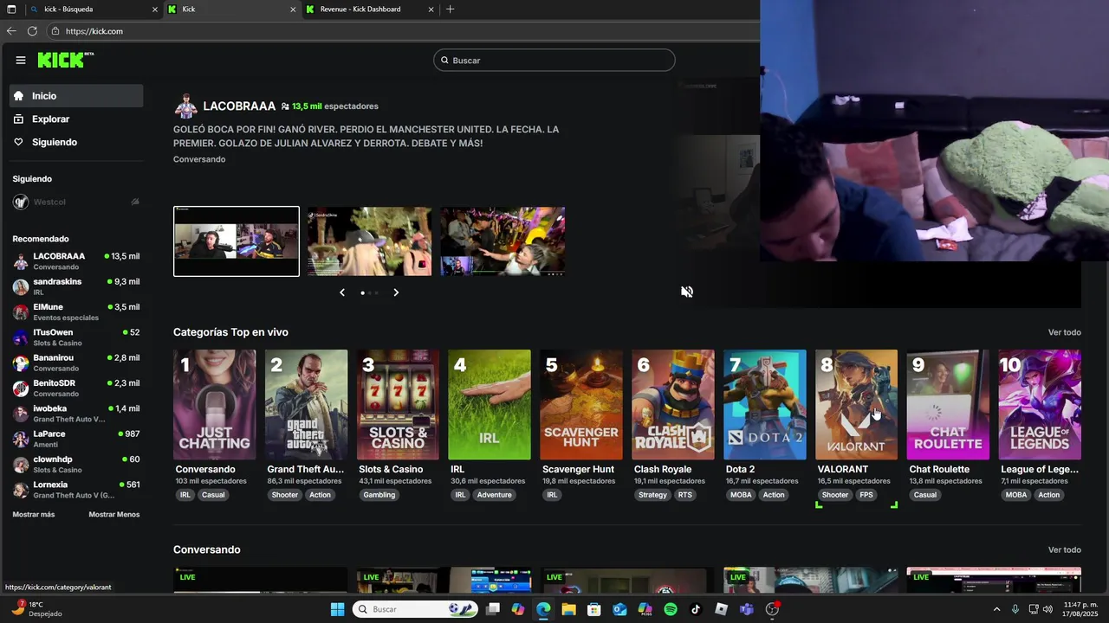The height and width of the screenshot is (623, 1109).
Task: Open Spotify from taskbar
Action: point(671,609)
